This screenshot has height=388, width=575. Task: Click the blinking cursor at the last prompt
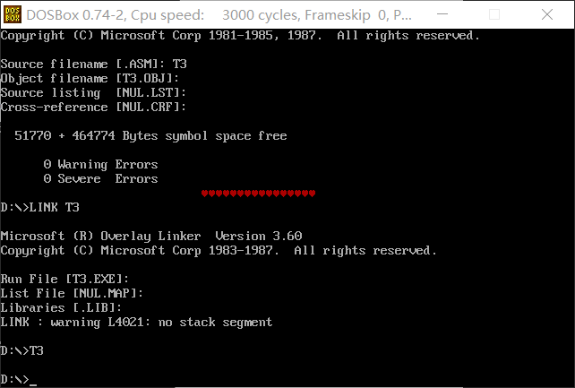pos(33,381)
